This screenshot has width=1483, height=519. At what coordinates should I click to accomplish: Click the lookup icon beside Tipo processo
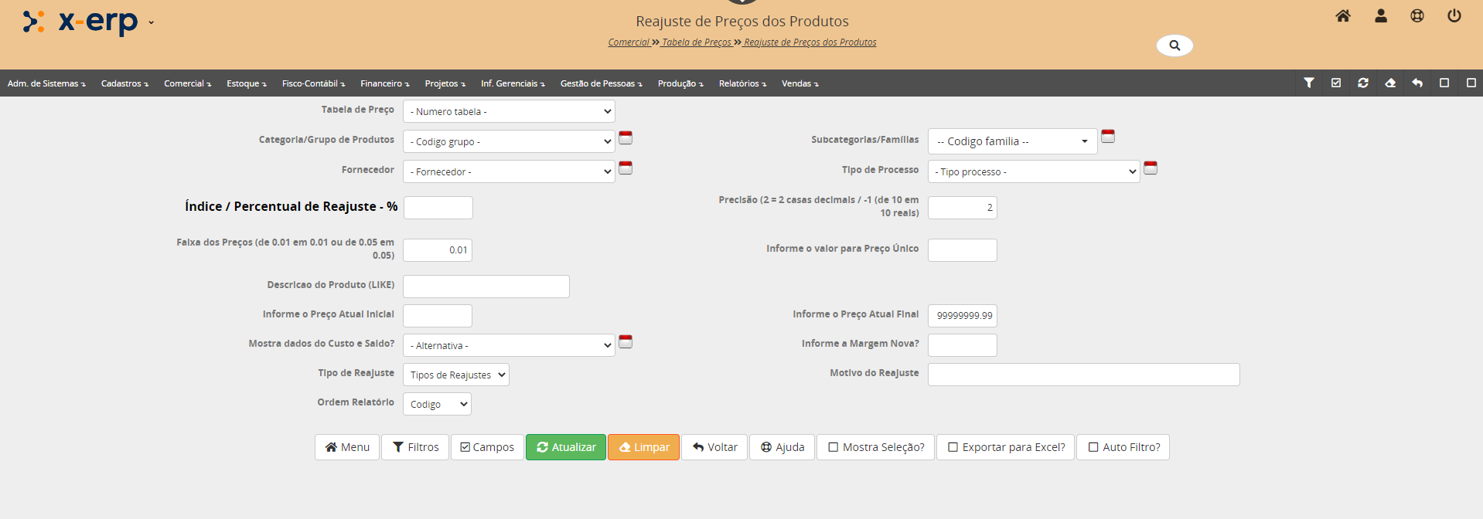click(1150, 168)
